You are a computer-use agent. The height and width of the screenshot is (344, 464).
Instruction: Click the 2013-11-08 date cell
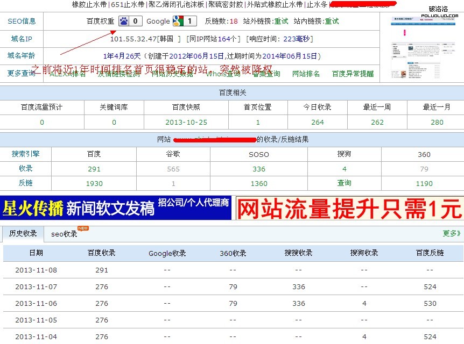tap(36, 270)
